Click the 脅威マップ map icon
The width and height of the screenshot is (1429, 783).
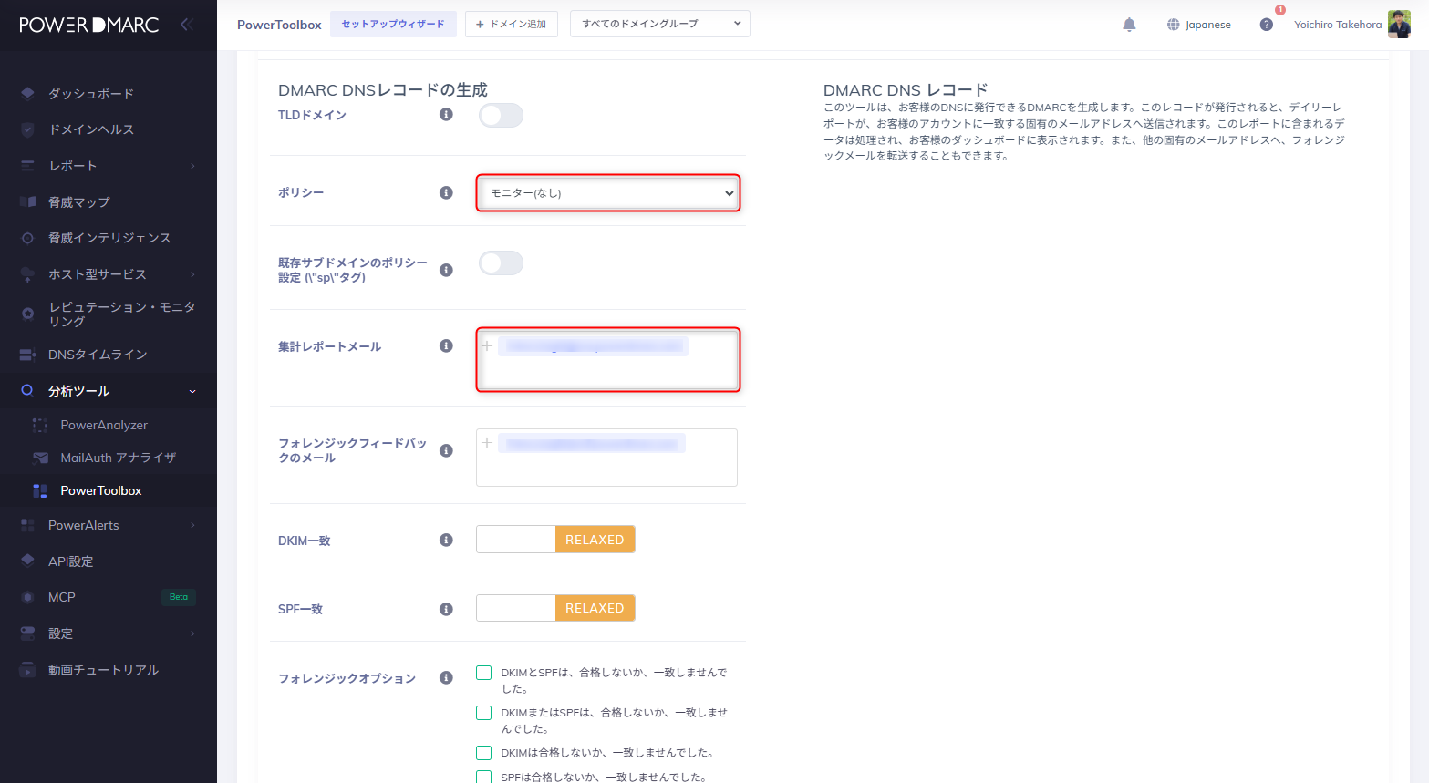tap(27, 201)
